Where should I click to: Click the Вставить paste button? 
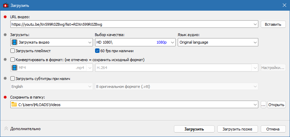click(x=273, y=24)
